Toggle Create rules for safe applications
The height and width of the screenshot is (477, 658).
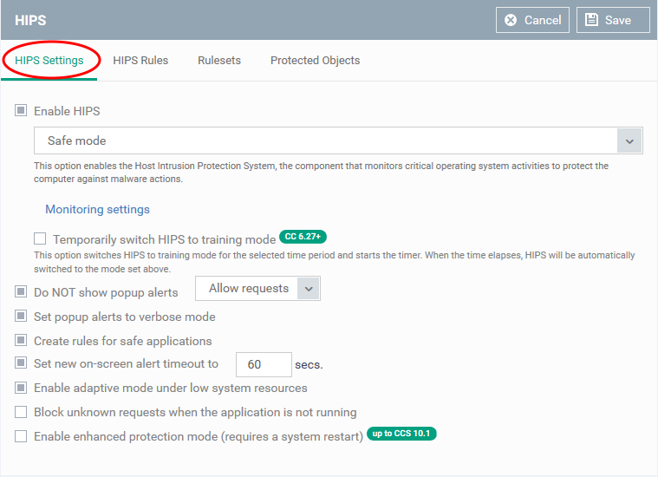coord(21,340)
